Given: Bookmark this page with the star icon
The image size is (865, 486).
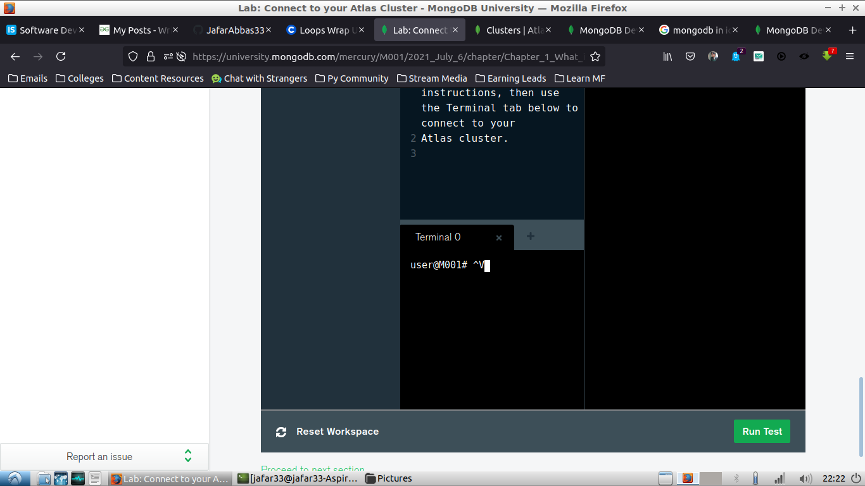Looking at the screenshot, I should (x=595, y=56).
